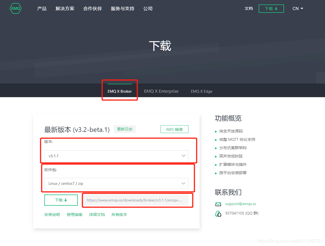The width and height of the screenshot is (325, 246).
Task: Open the 更新日志 changelog link
Action: point(125,129)
